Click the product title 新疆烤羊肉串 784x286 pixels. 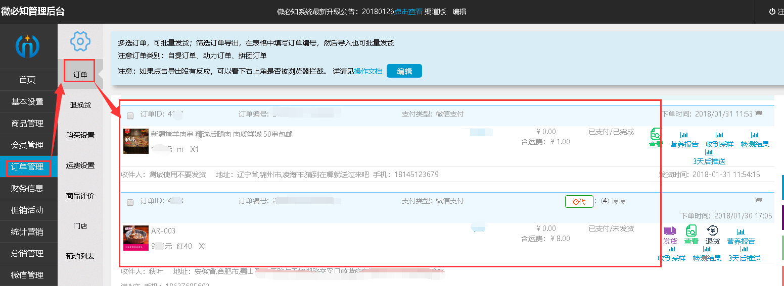click(221, 134)
